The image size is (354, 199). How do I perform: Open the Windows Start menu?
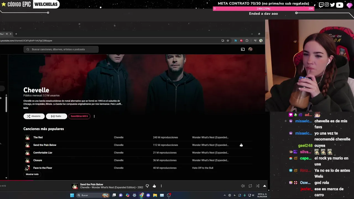[72, 195]
